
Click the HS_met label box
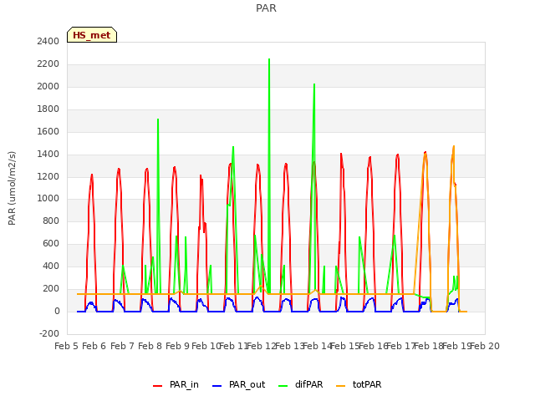(x=92, y=35)
